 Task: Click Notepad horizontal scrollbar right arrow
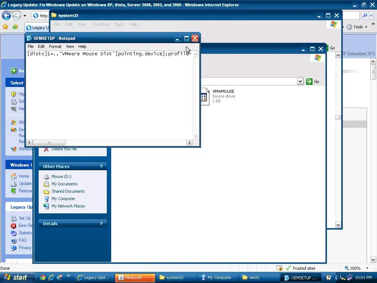(x=189, y=143)
